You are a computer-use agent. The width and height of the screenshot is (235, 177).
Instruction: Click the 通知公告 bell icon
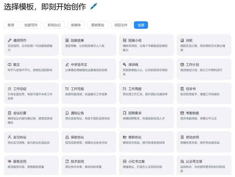(x=67, y=113)
